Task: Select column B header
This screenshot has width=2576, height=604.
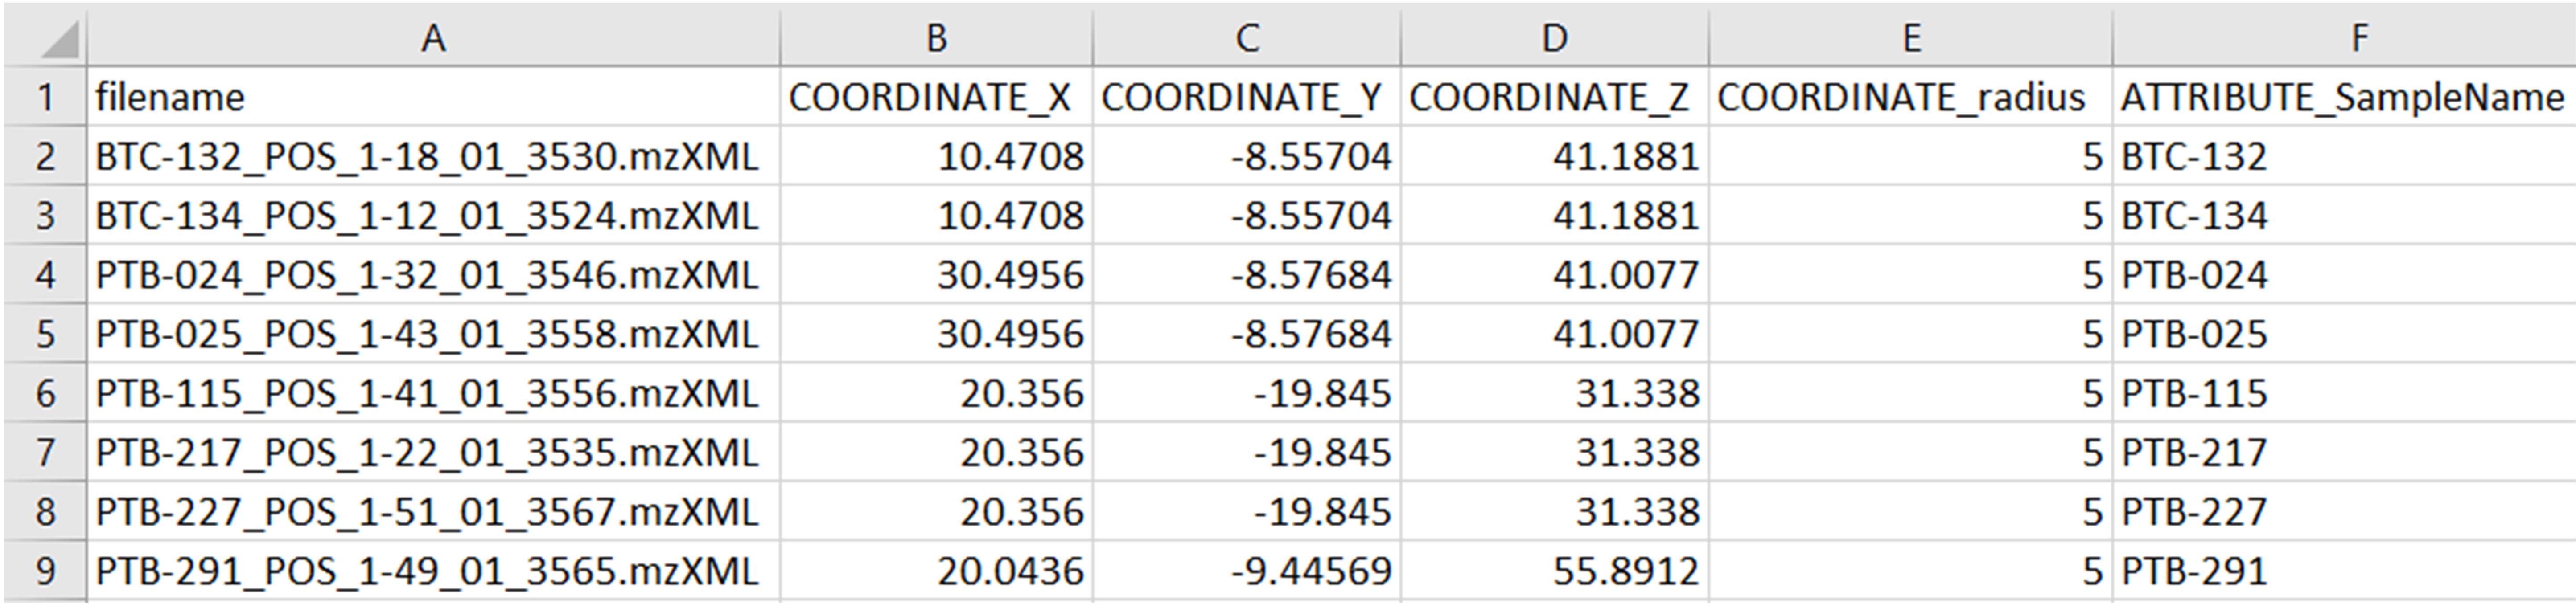Action: (936, 38)
